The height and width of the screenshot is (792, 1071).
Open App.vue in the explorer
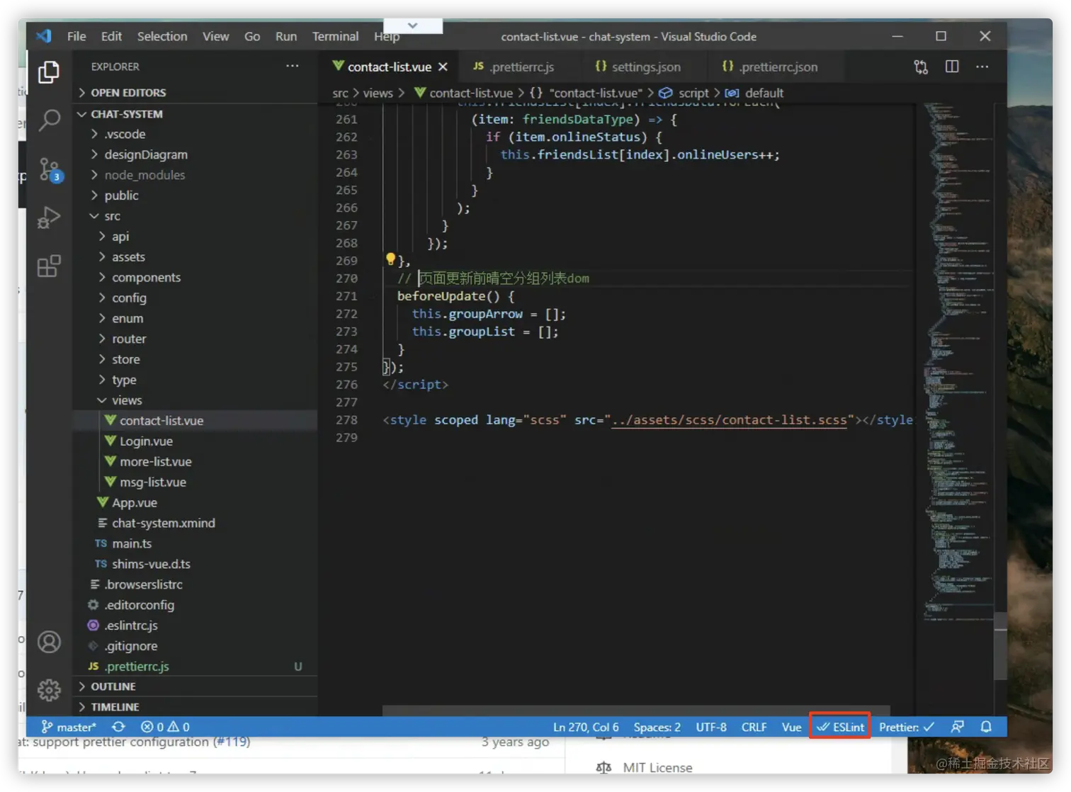coord(195,503)
